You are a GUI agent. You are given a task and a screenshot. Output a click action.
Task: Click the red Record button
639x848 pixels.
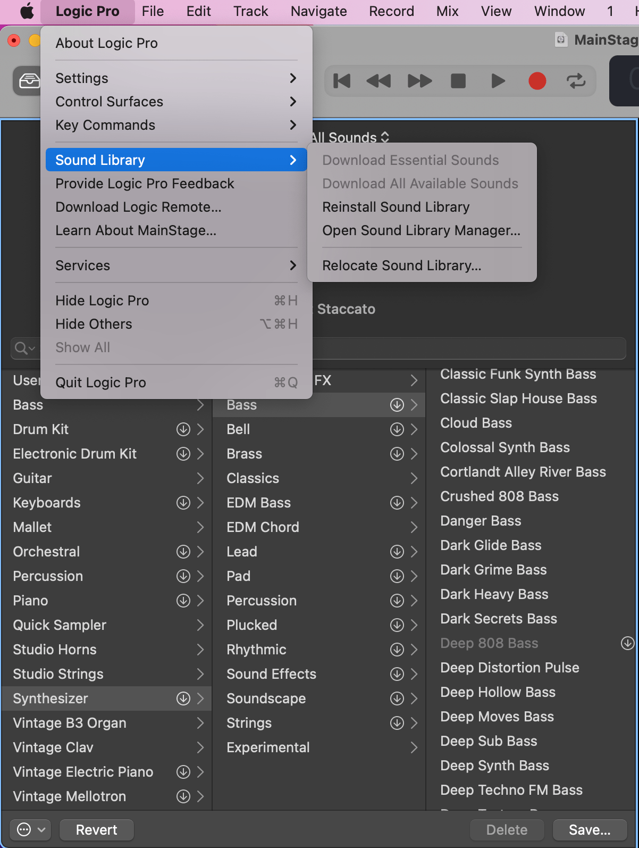tap(537, 81)
